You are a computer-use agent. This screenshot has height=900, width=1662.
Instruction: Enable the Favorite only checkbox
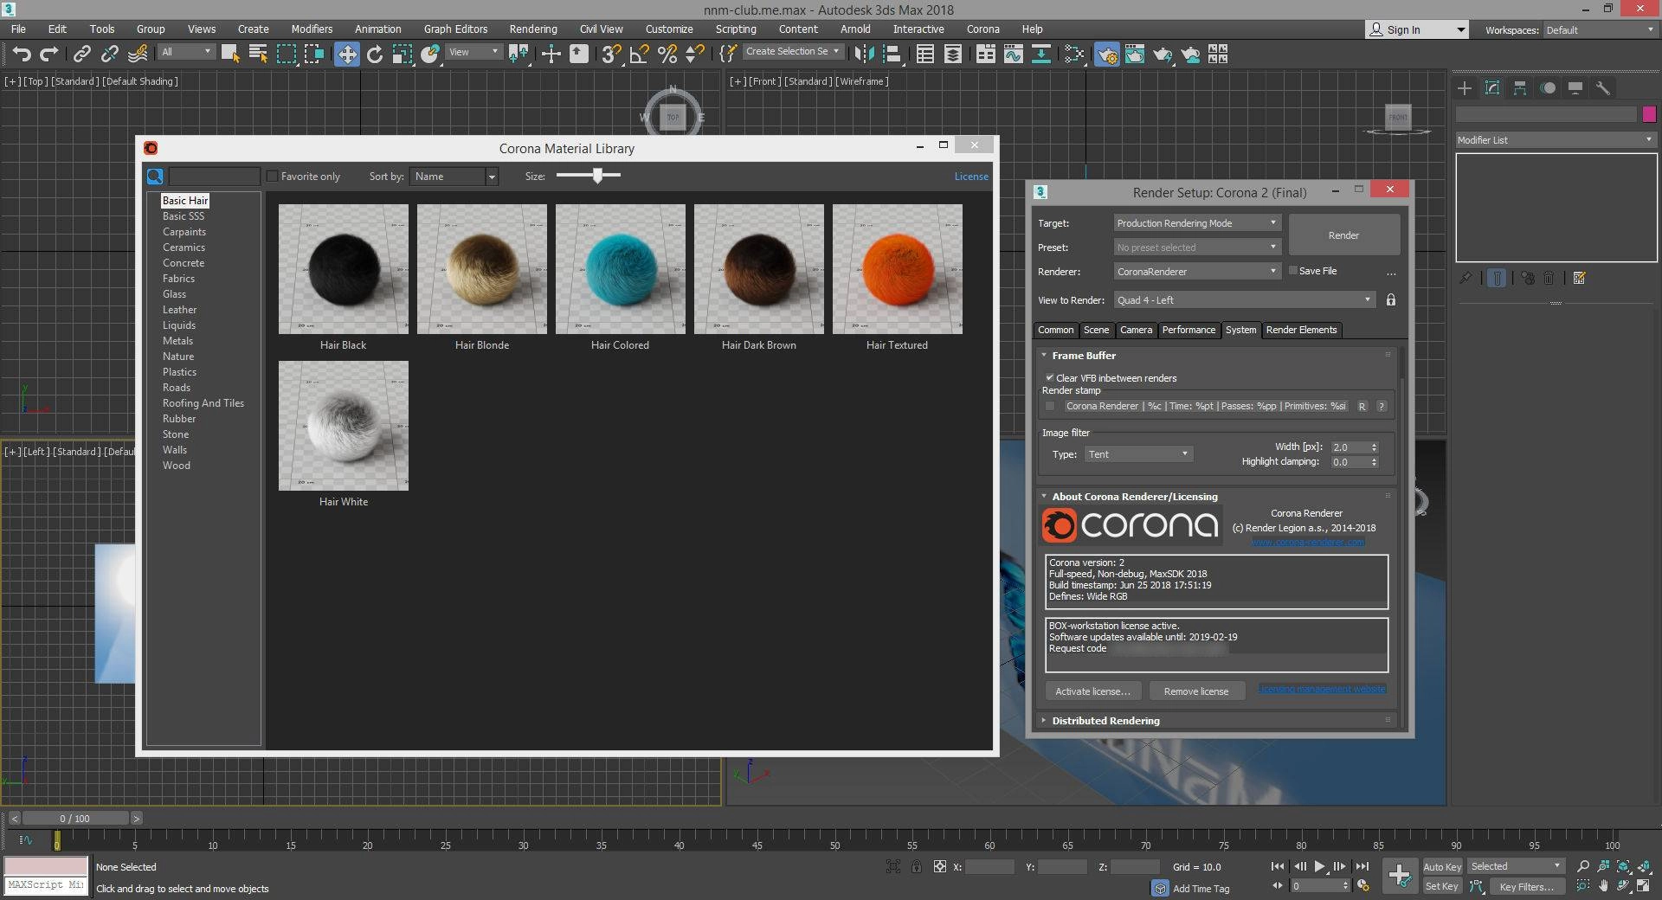point(272,176)
